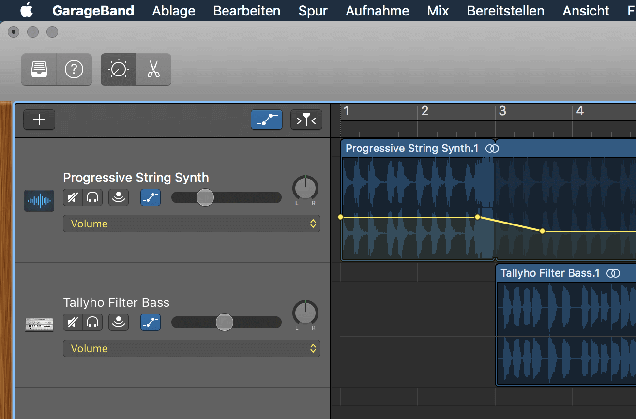Open the Aufnahme menu
This screenshot has width=636, height=419.
[378, 11]
